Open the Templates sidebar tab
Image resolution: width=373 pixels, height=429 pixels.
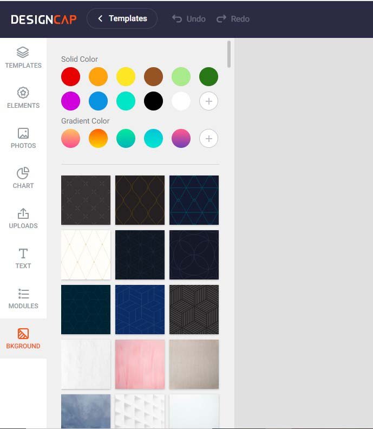(x=23, y=58)
